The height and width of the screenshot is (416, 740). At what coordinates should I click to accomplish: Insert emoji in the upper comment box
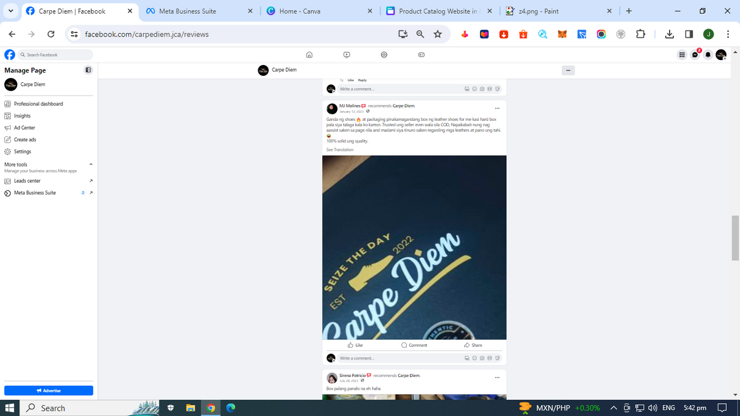point(475,89)
